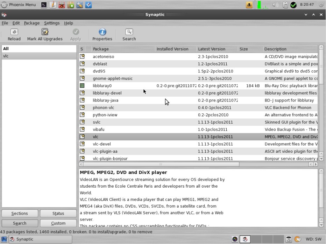Select the libbluray-java package row
Screen dimensions: 326x244
click(198, 100)
